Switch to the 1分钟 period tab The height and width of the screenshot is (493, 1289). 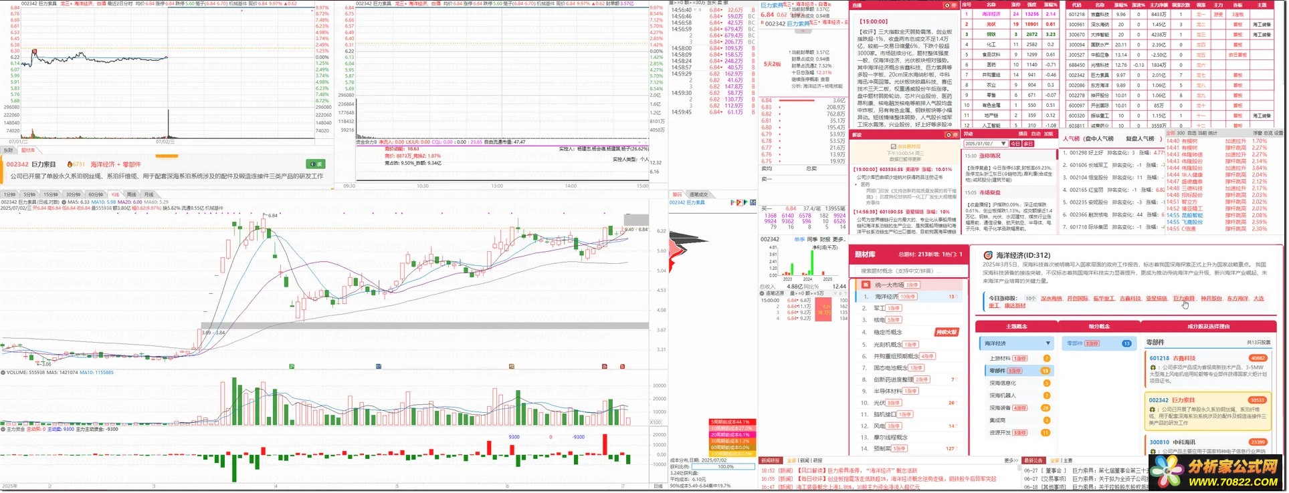point(10,194)
